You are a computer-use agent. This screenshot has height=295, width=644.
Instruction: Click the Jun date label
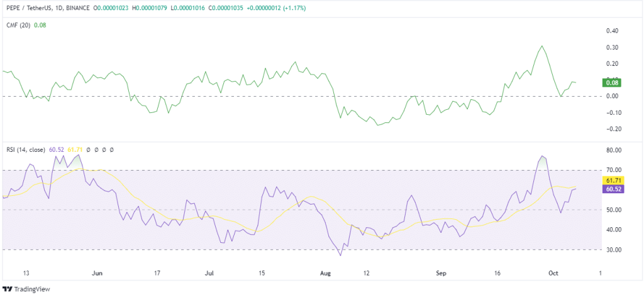(97, 272)
